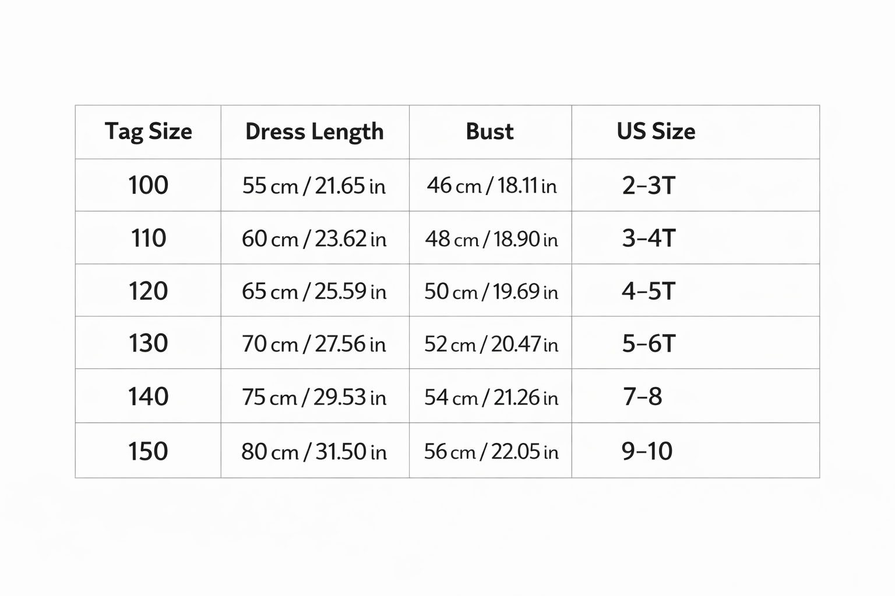Screen dimensions: 895x596
Task: Click the 55 cm / 21.65 in cell
Action: (314, 186)
